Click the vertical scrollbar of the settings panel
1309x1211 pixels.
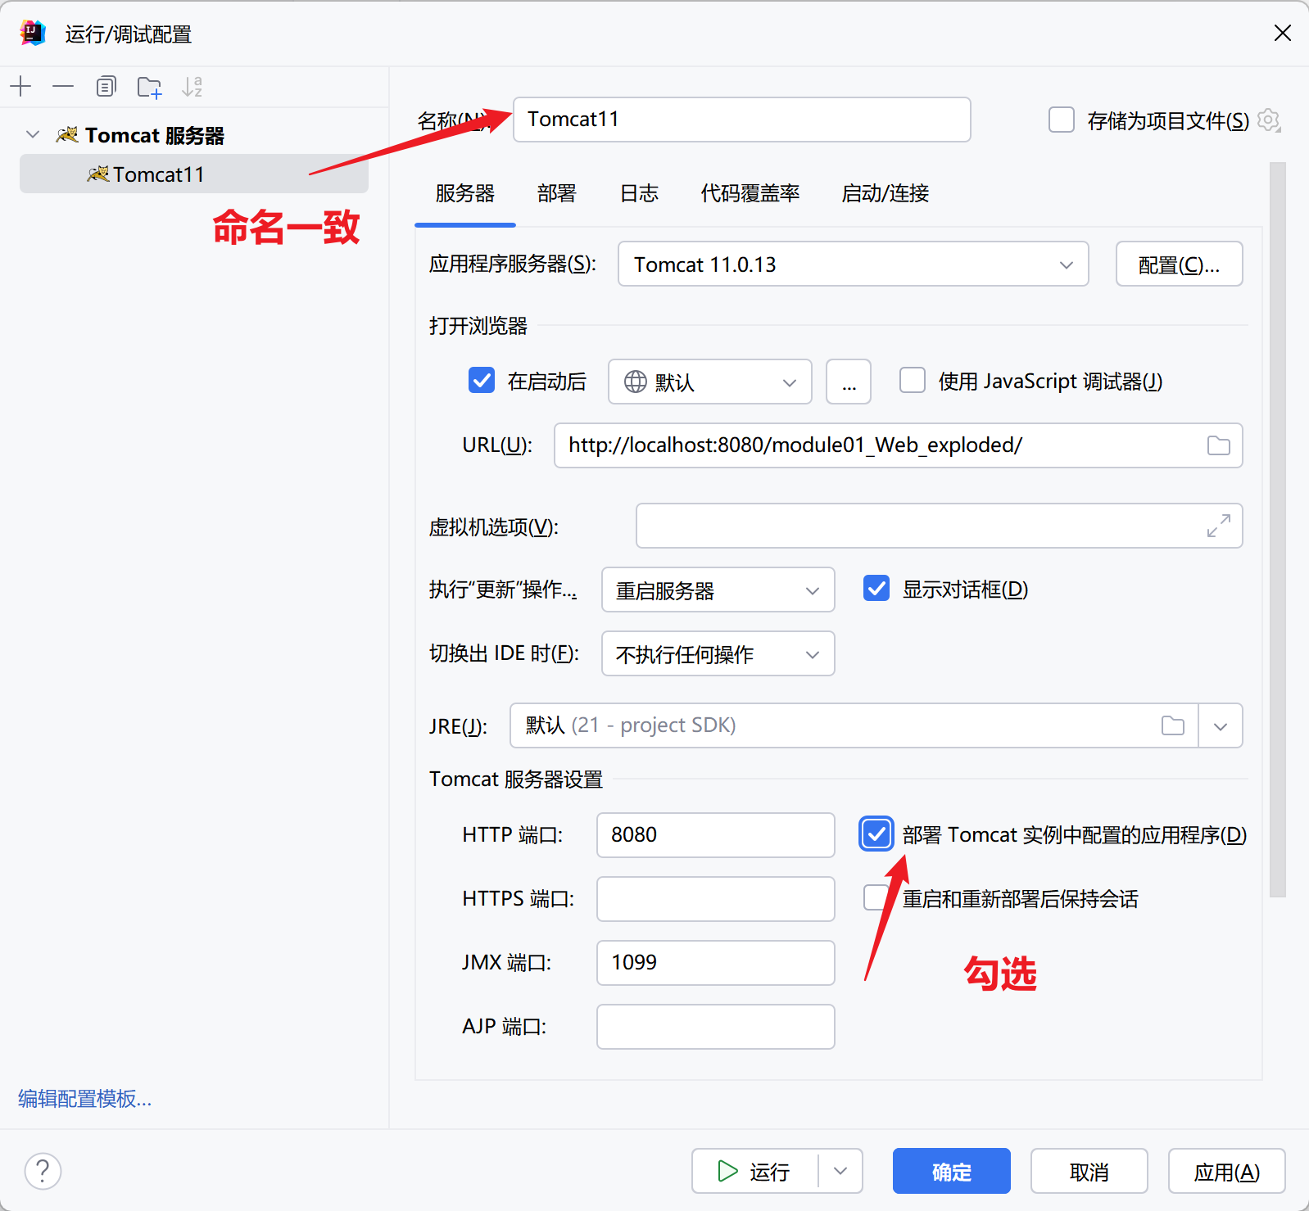(1278, 530)
